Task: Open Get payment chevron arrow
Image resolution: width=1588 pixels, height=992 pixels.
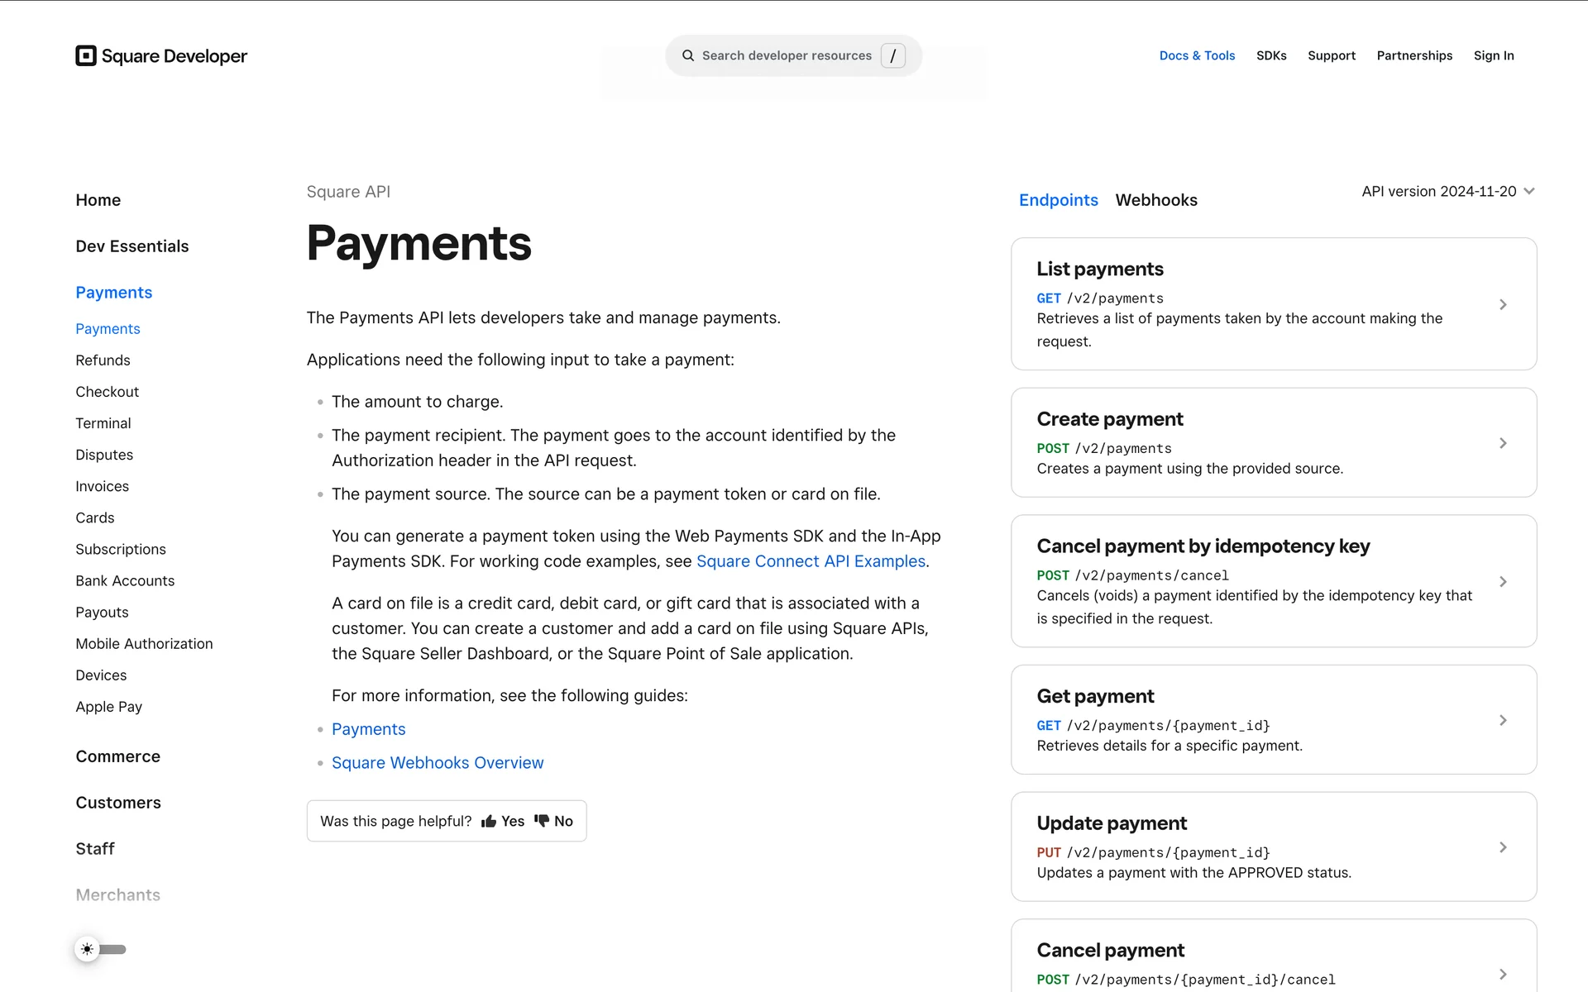Action: coord(1503,721)
